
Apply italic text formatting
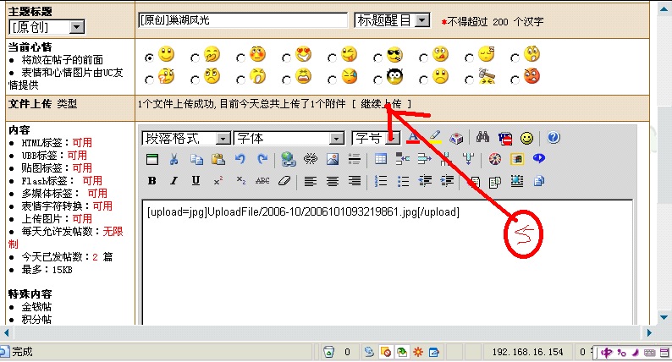click(x=174, y=180)
